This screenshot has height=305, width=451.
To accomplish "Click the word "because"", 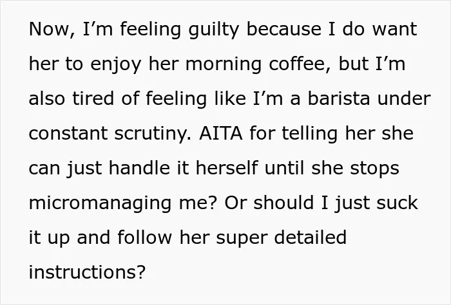I will (x=284, y=29).
